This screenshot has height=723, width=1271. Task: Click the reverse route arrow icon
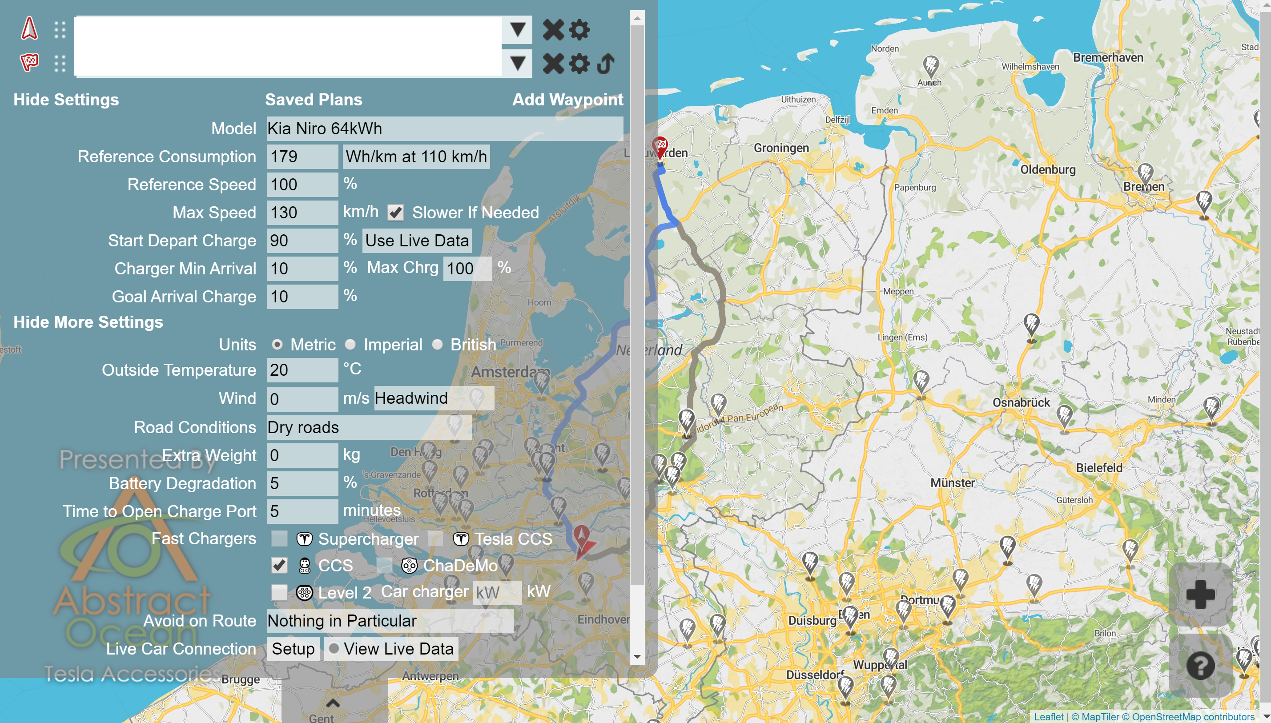pyautogui.click(x=606, y=64)
